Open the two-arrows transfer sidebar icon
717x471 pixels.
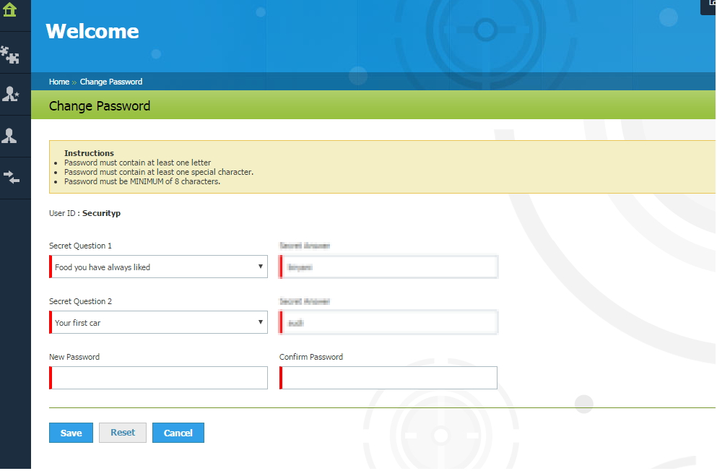10,177
